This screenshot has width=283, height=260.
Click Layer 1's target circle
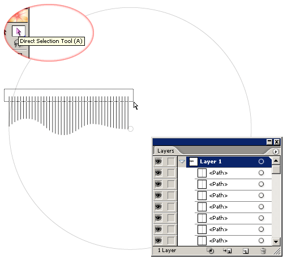pos(261,162)
